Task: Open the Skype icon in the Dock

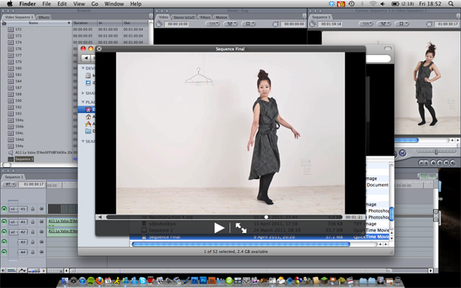Action: (143, 281)
